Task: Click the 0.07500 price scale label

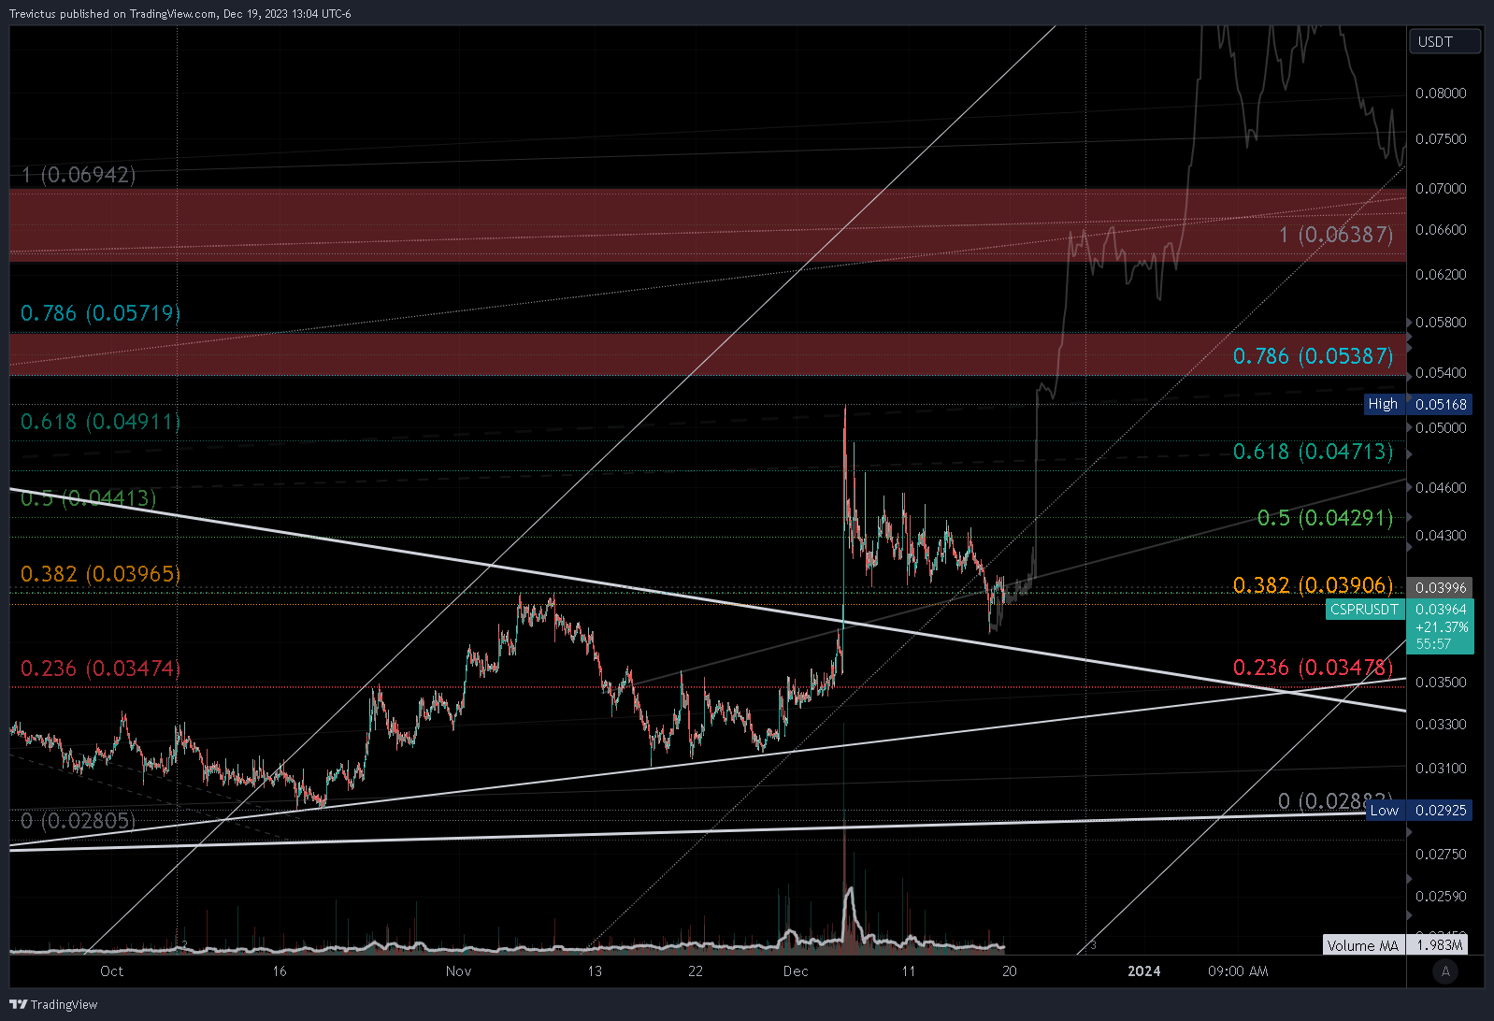Action: [x=1441, y=139]
